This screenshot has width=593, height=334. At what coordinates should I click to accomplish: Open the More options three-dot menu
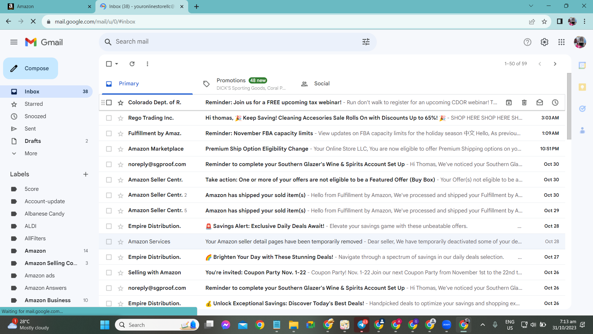147,64
